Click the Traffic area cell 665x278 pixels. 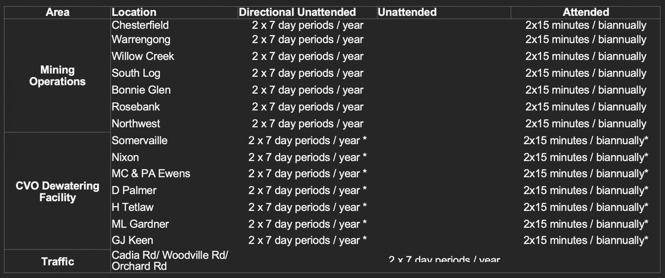pyautogui.click(x=57, y=261)
